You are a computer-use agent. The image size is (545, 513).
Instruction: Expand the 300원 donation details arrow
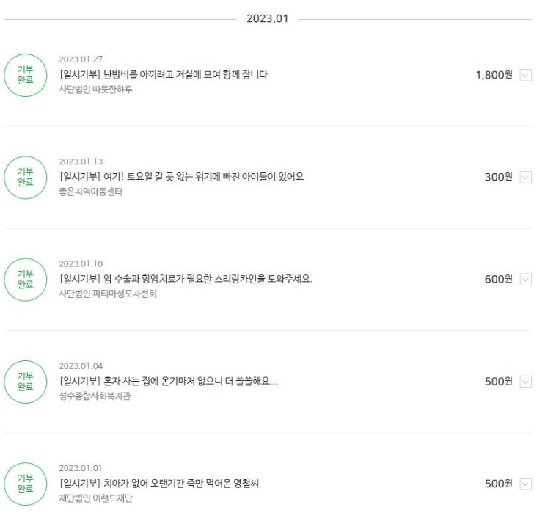(x=525, y=177)
